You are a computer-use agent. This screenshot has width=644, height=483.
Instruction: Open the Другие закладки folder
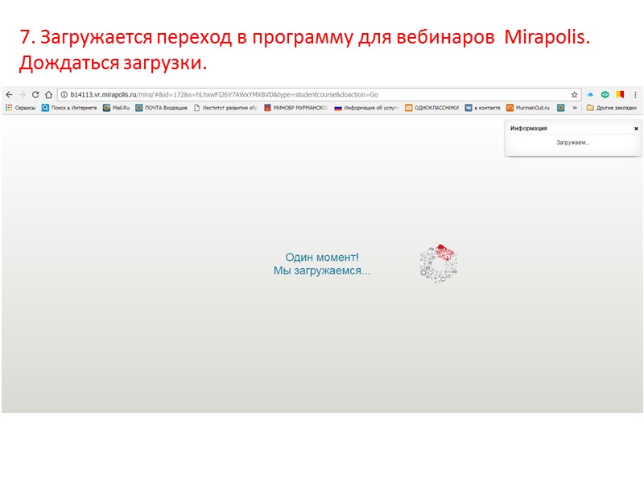[x=612, y=108]
